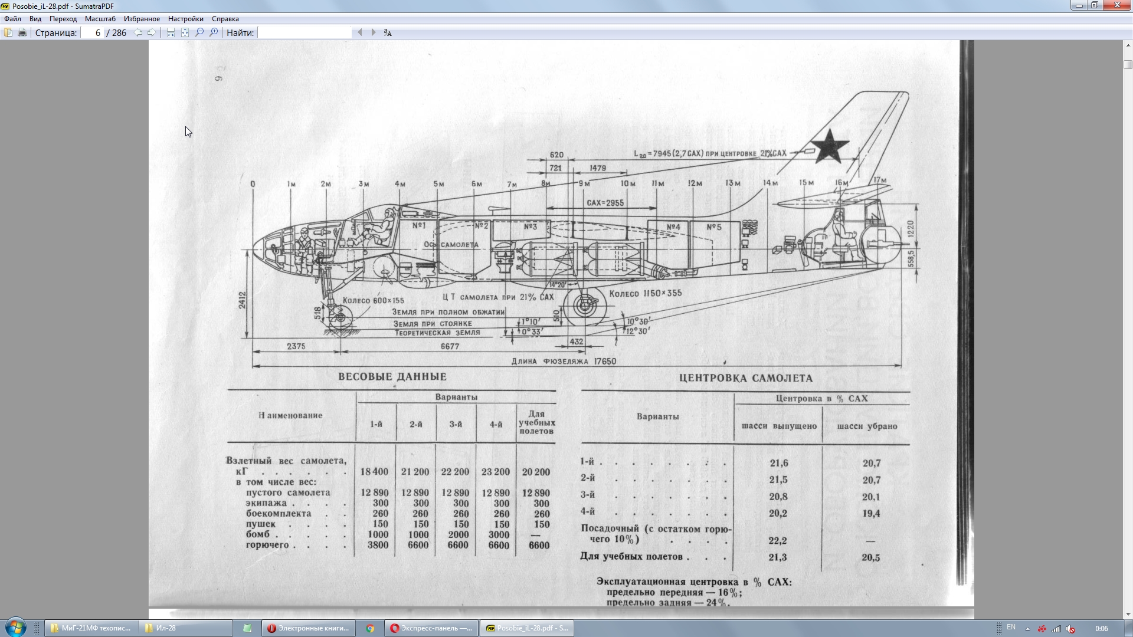Select Fit Width view icon
Image resolution: width=1133 pixels, height=637 pixels.
(x=171, y=33)
